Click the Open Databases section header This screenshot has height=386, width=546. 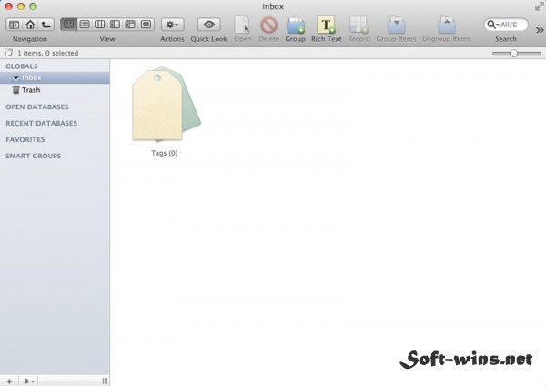click(x=37, y=107)
